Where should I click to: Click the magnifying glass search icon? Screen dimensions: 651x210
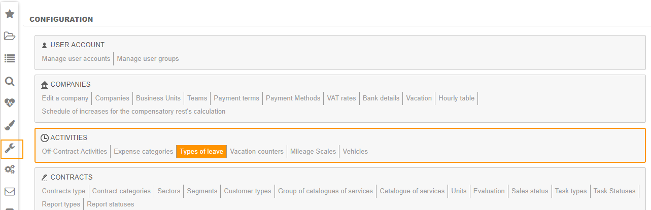(x=9, y=81)
